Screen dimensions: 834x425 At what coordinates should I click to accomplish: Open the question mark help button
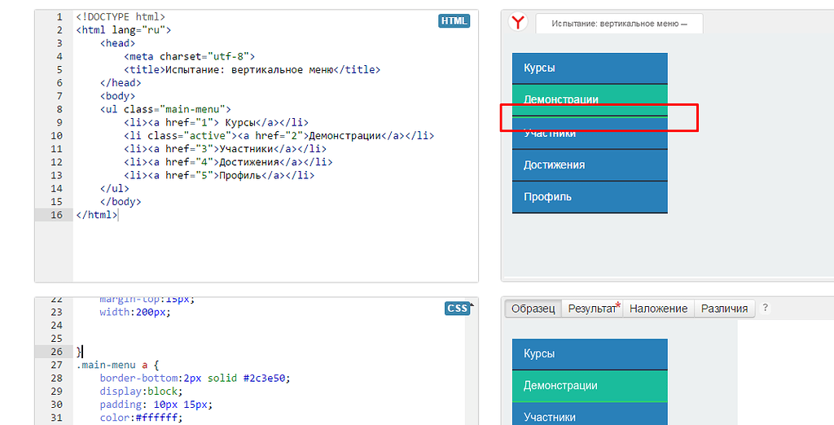tap(765, 309)
